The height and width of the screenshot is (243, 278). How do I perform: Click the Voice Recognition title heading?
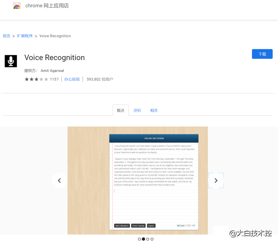[x=55, y=58]
